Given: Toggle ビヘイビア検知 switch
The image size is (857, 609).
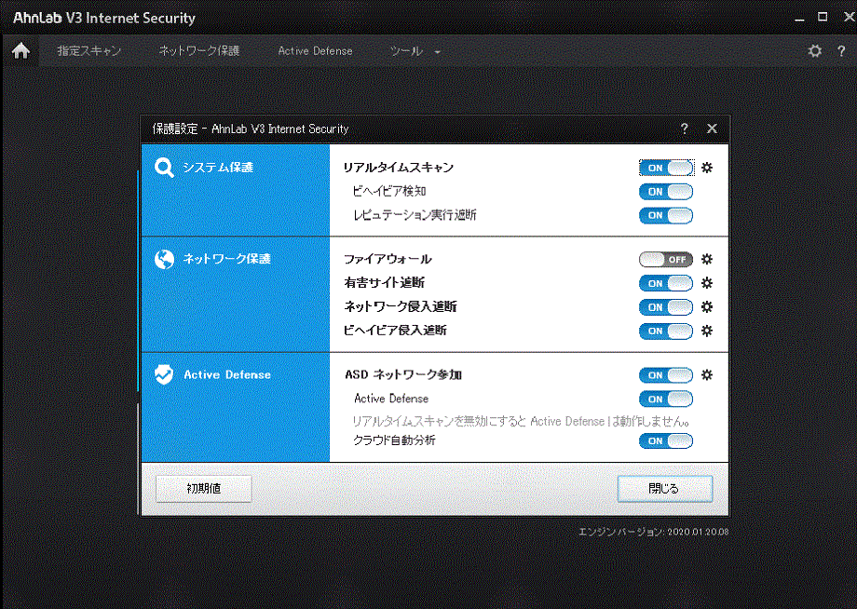Looking at the screenshot, I should click(666, 192).
